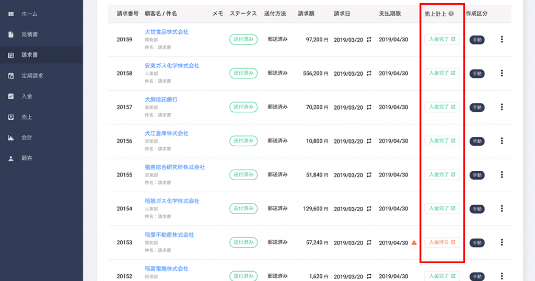The width and height of the screenshot is (535, 281).
Task: Open 稲富電機株式会社 invoice link
Action: point(167,268)
